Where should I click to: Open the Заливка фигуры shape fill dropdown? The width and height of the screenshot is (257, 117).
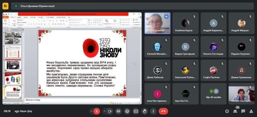tap(125, 20)
